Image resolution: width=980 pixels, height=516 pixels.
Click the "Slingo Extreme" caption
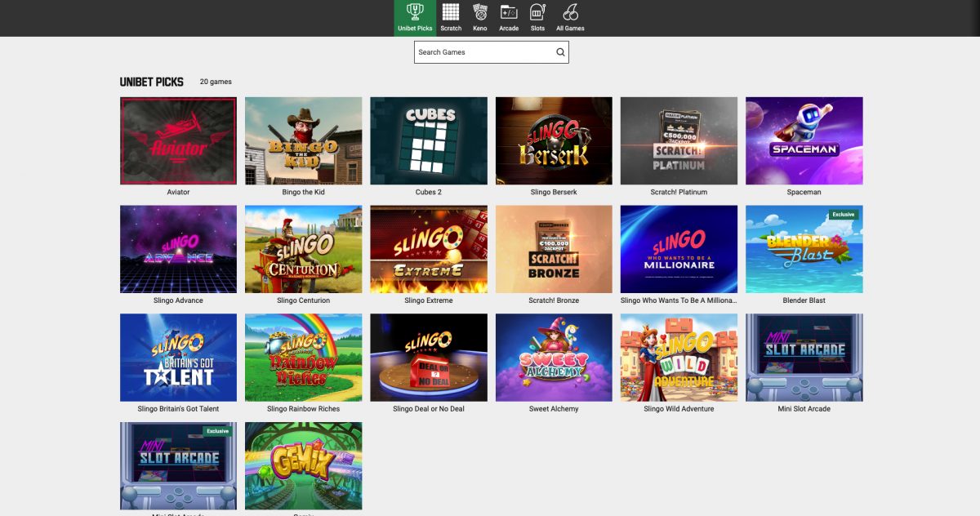coord(429,300)
